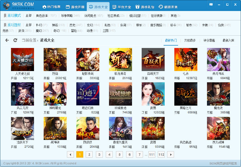This screenshot has width=241, height=167.
Task: Open the 独步天下 game icon
Action: tap(22, 128)
